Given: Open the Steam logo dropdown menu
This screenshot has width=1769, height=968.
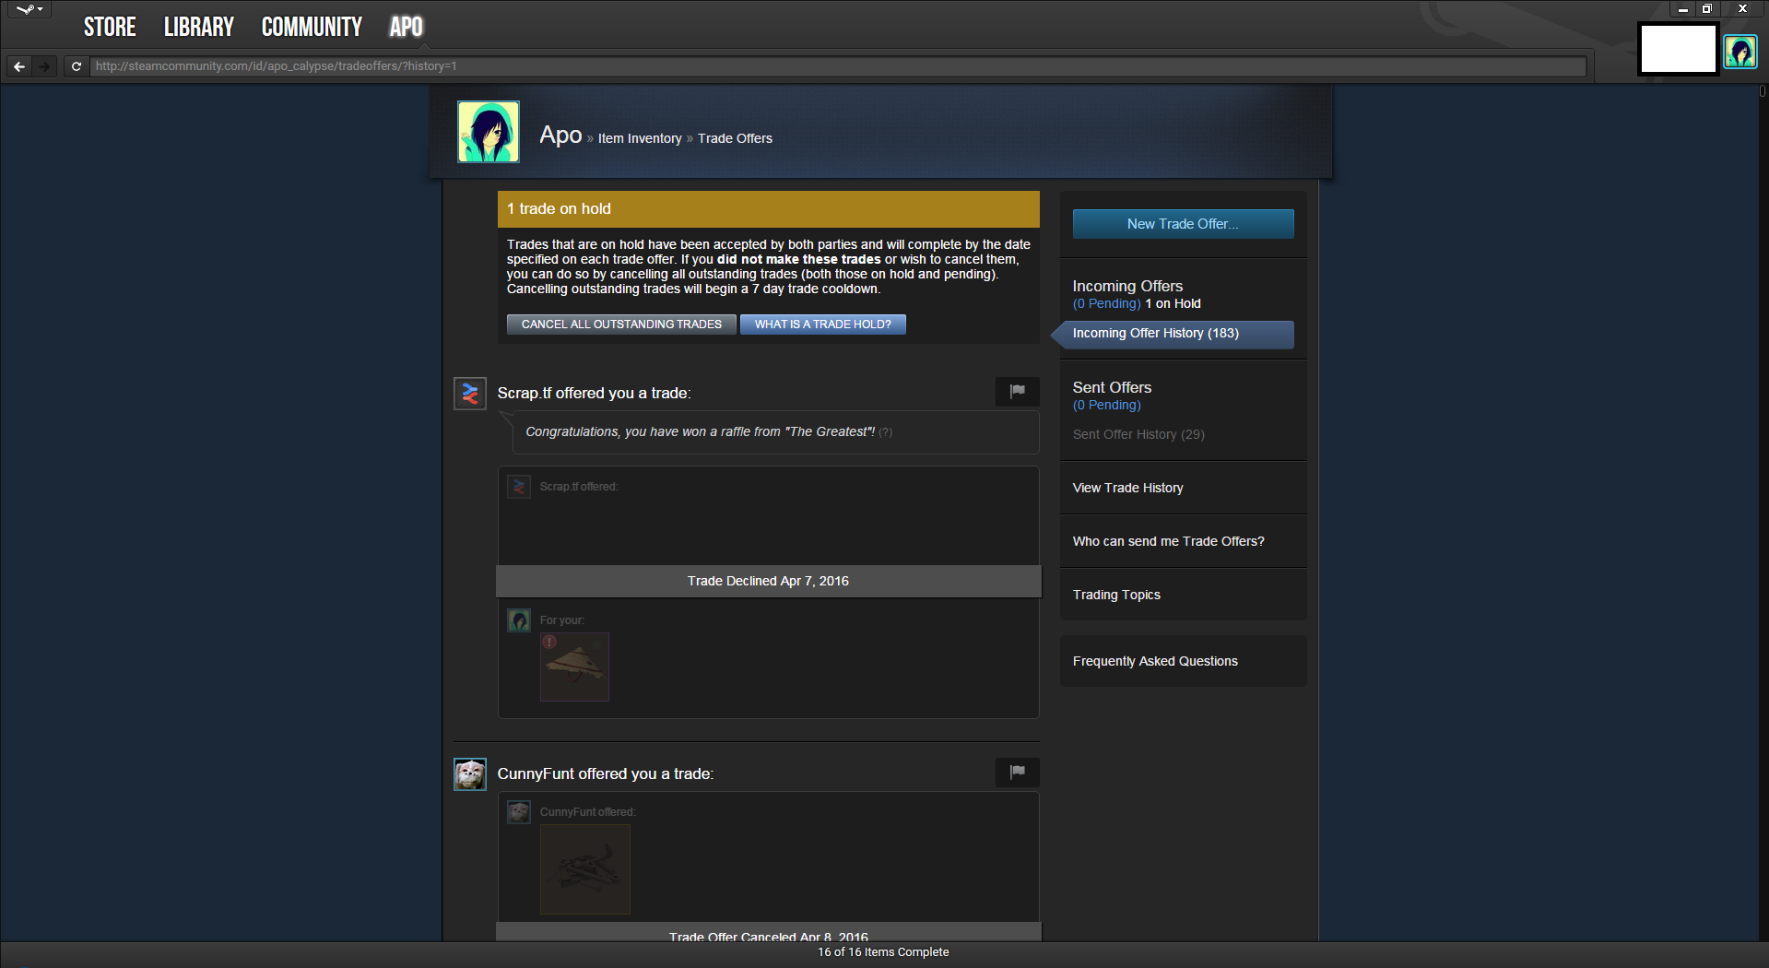Looking at the screenshot, I should (29, 9).
